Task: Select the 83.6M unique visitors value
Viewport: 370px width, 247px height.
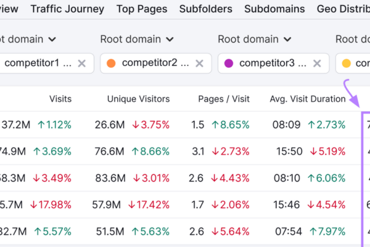Action: (110, 178)
